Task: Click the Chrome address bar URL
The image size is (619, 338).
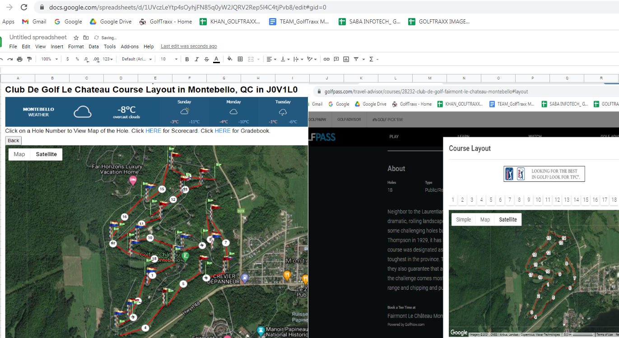Action: click(188, 8)
